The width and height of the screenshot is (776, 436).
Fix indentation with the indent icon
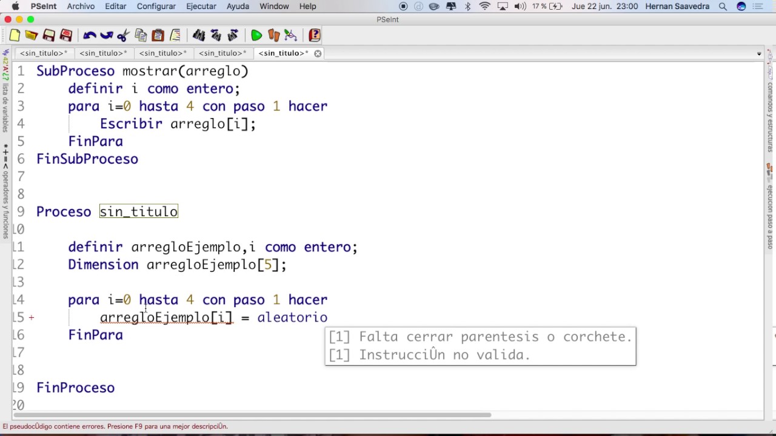click(175, 36)
